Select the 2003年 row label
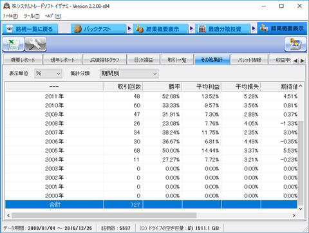 [x=54, y=169]
